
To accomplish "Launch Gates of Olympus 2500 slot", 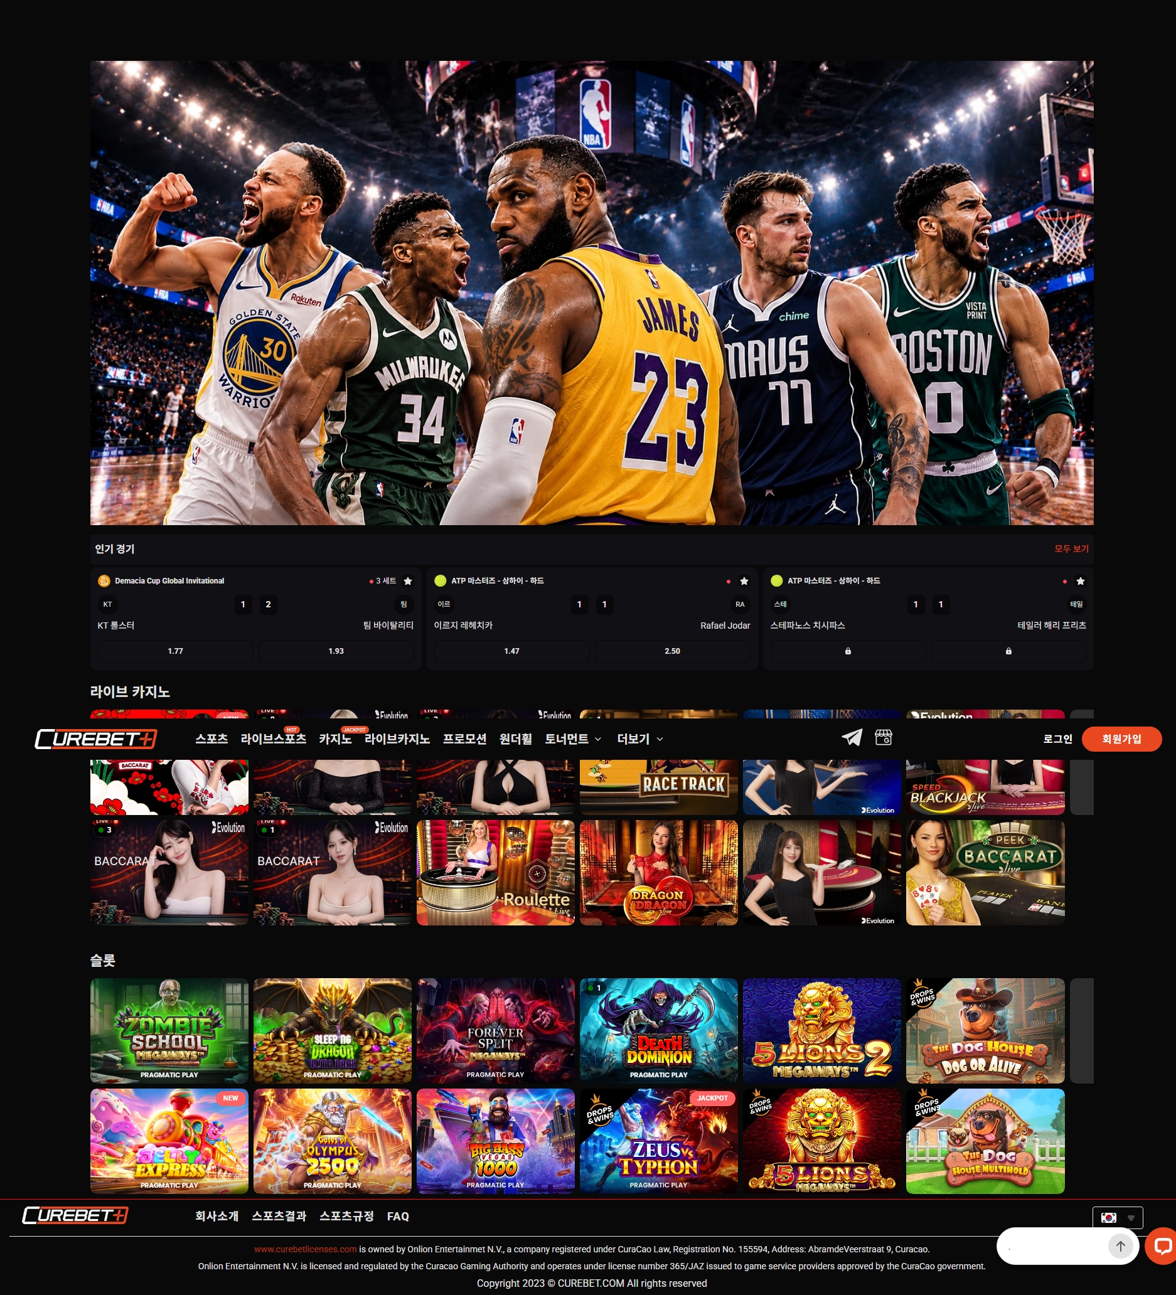I will [x=332, y=1141].
